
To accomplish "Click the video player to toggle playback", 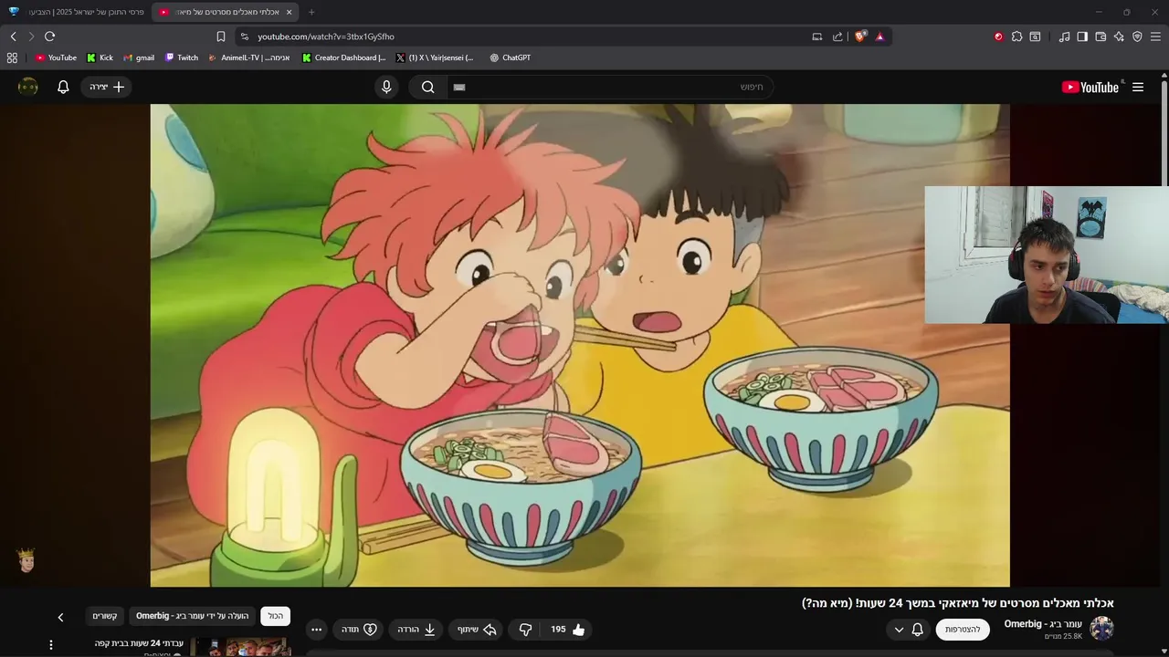I will click(x=580, y=345).
